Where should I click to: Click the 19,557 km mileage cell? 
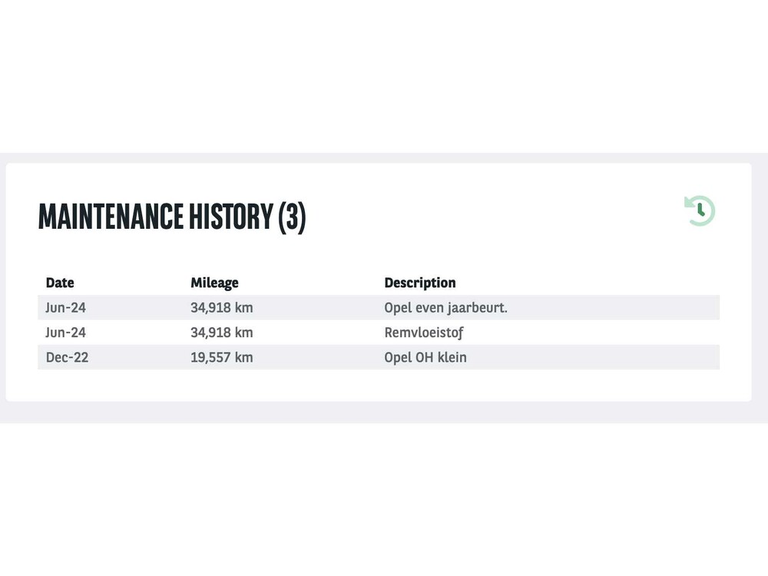tap(221, 357)
